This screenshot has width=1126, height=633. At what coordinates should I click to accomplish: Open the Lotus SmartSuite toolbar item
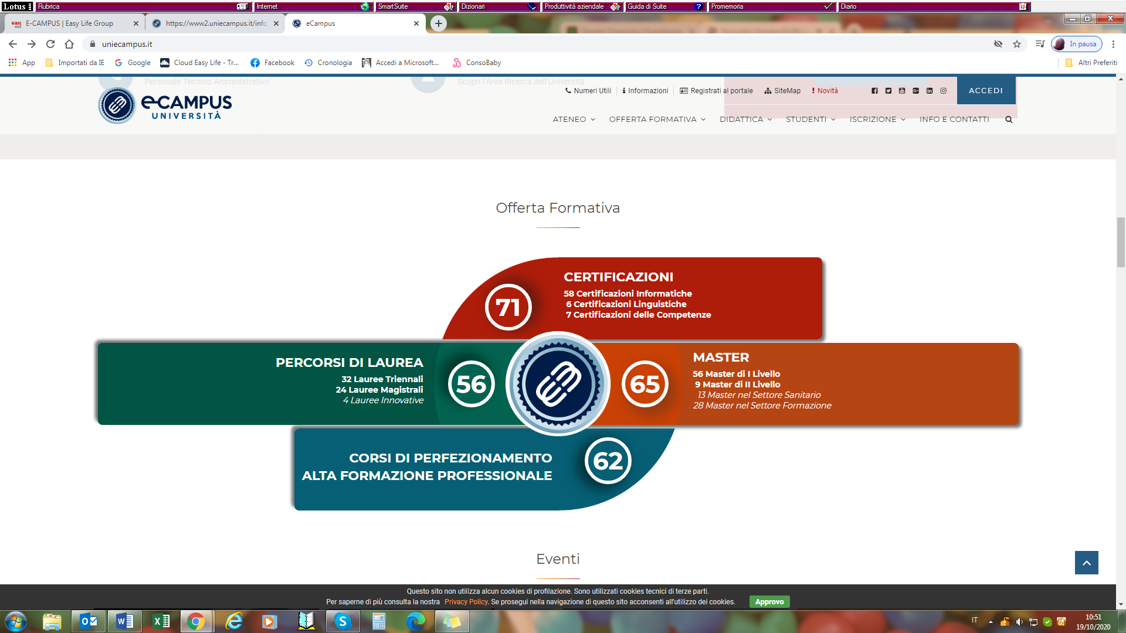(x=415, y=6)
